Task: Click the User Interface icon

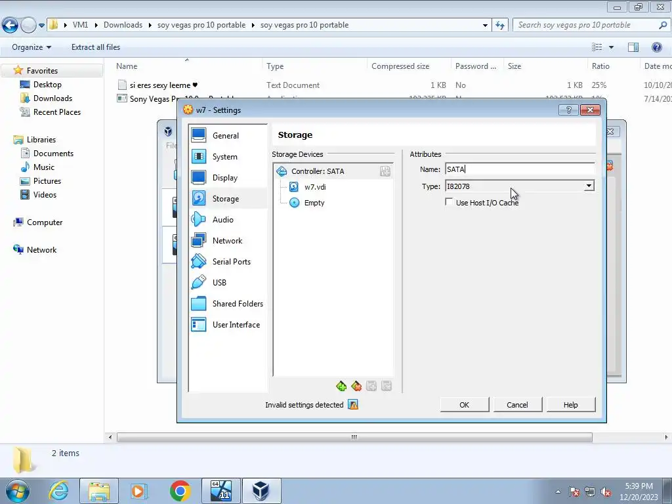Action: (x=198, y=324)
